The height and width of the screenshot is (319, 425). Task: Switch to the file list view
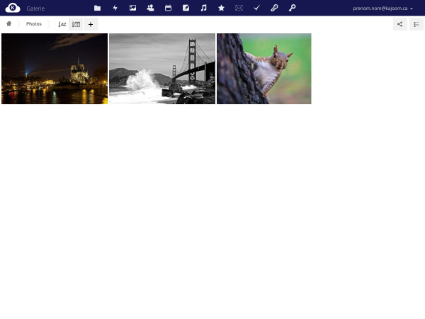416,24
